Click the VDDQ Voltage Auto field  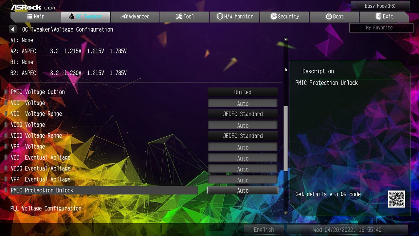pos(243,125)
